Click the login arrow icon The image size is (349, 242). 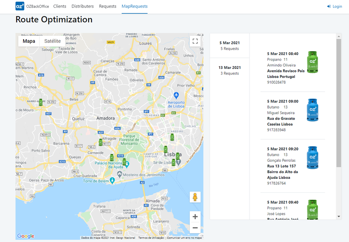click(x=329, y=7)
